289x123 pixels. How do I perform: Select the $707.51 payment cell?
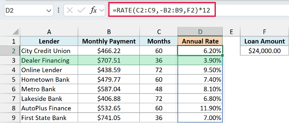(x=109, y=60)
